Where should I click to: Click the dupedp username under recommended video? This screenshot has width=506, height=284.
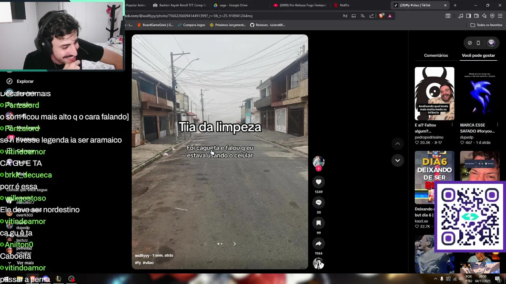pyautogui.click(x=466, y=137)
